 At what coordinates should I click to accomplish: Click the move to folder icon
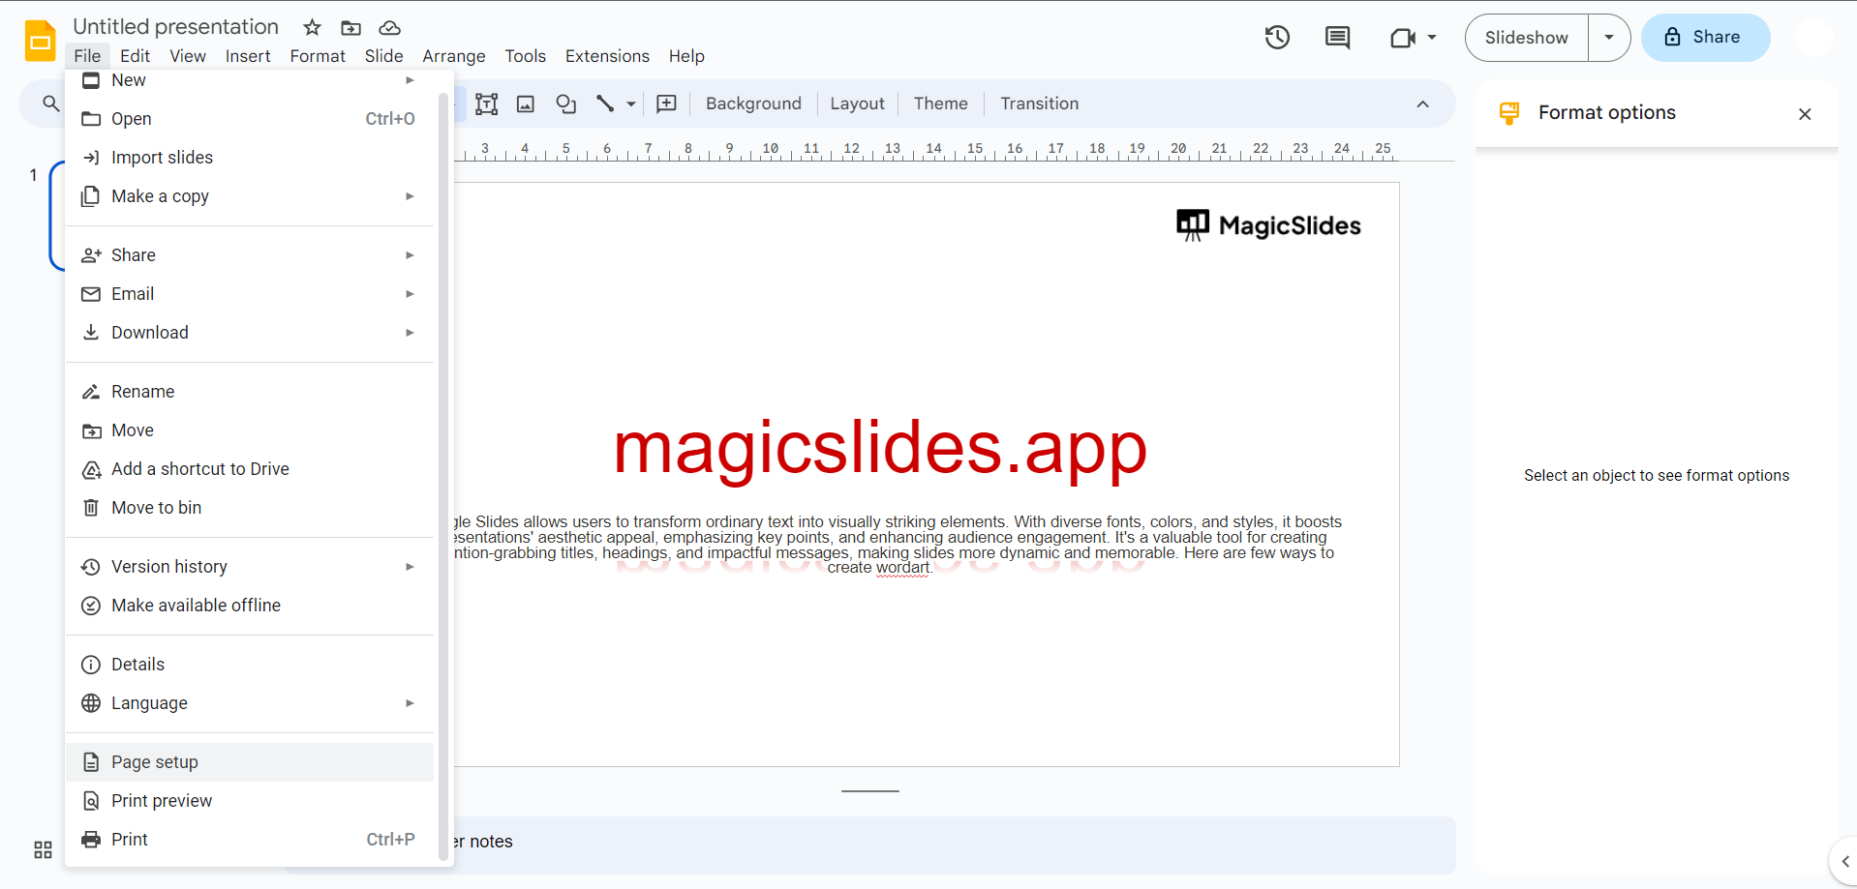click(350, 27)
